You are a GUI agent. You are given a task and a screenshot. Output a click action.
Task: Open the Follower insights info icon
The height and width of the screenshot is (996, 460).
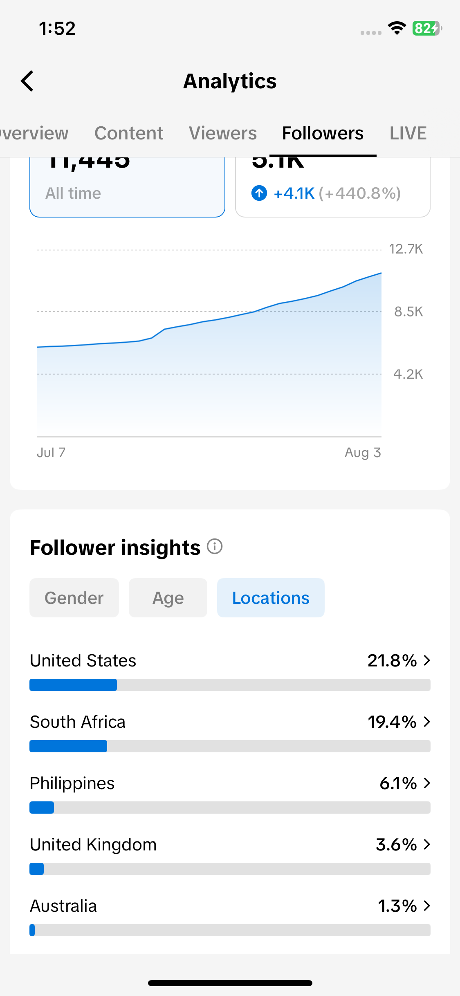coord(215,546)
